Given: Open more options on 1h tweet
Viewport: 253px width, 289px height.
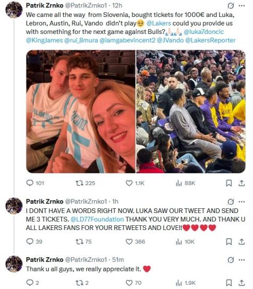Looking at the screenshot, I should 242,202.
